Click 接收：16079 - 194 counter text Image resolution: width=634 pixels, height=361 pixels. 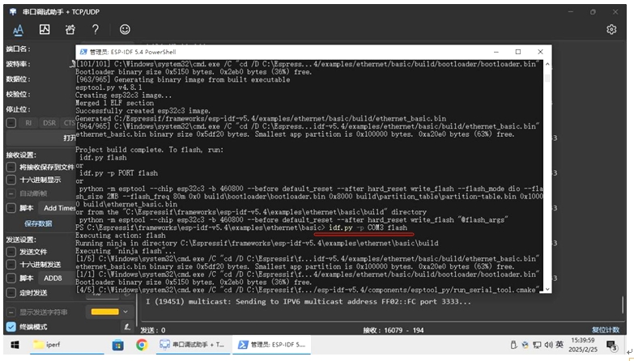click(393, 330)
